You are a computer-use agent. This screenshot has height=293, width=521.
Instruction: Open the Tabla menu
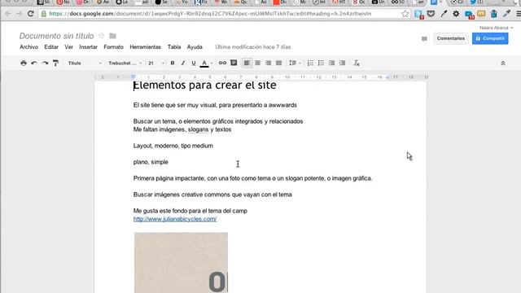click(174, 47)
